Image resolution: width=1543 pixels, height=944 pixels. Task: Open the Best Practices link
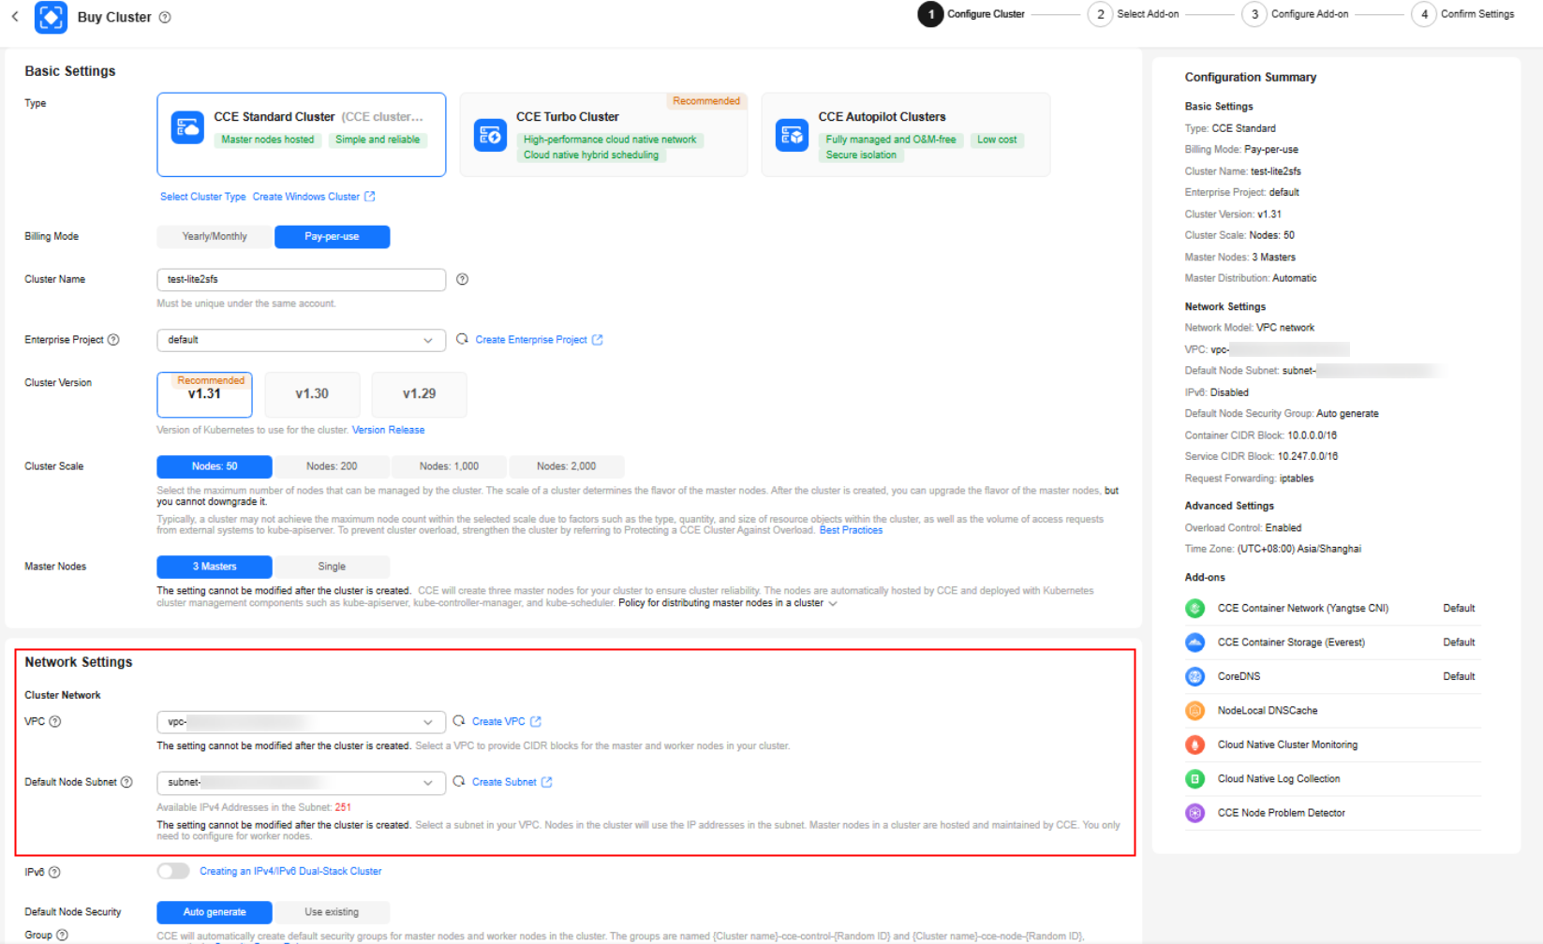(851, 530)
